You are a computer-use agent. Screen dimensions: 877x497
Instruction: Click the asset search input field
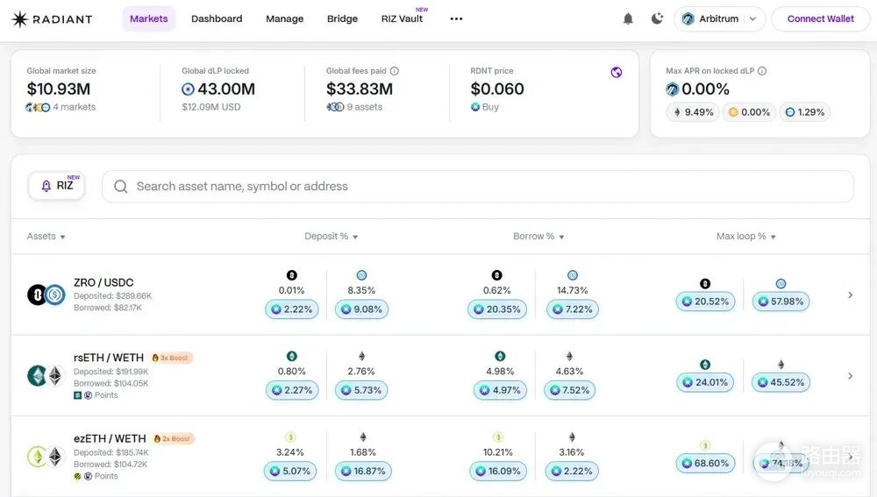coord(478,186)
